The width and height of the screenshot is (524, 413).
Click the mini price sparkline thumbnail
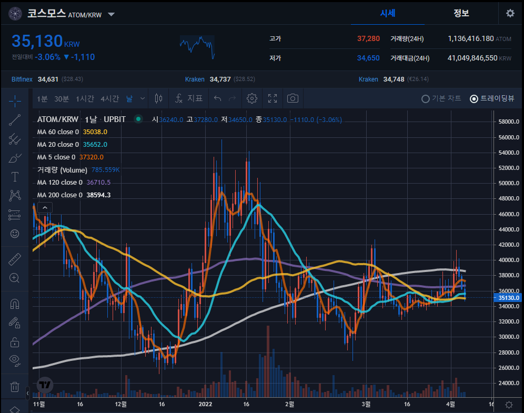point(197,47)
